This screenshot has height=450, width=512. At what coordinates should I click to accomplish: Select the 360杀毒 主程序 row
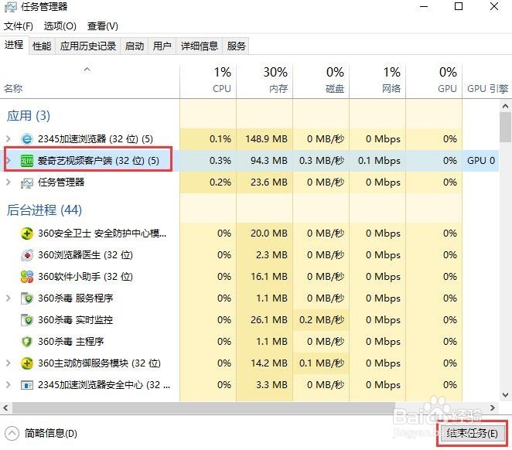tap(250, 342)
